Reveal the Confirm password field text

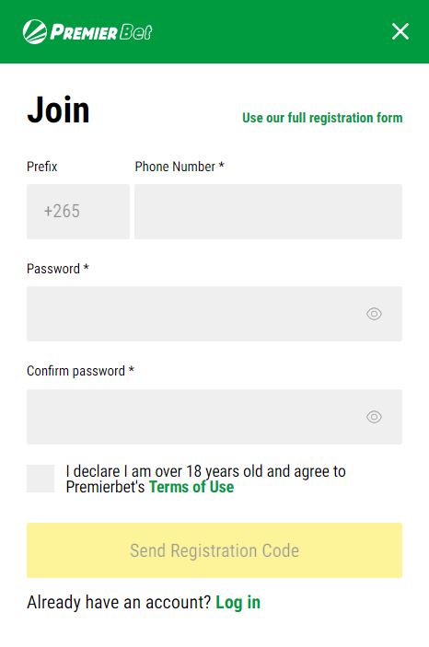click(x=374, y=417)
